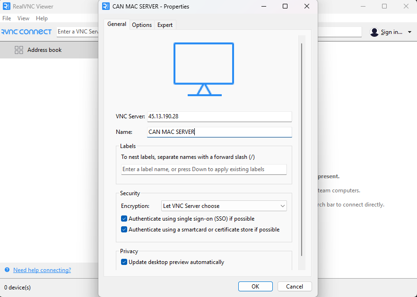Click the OK button
The height and width of the screenshot is (297, 417).
coord(255,287)
